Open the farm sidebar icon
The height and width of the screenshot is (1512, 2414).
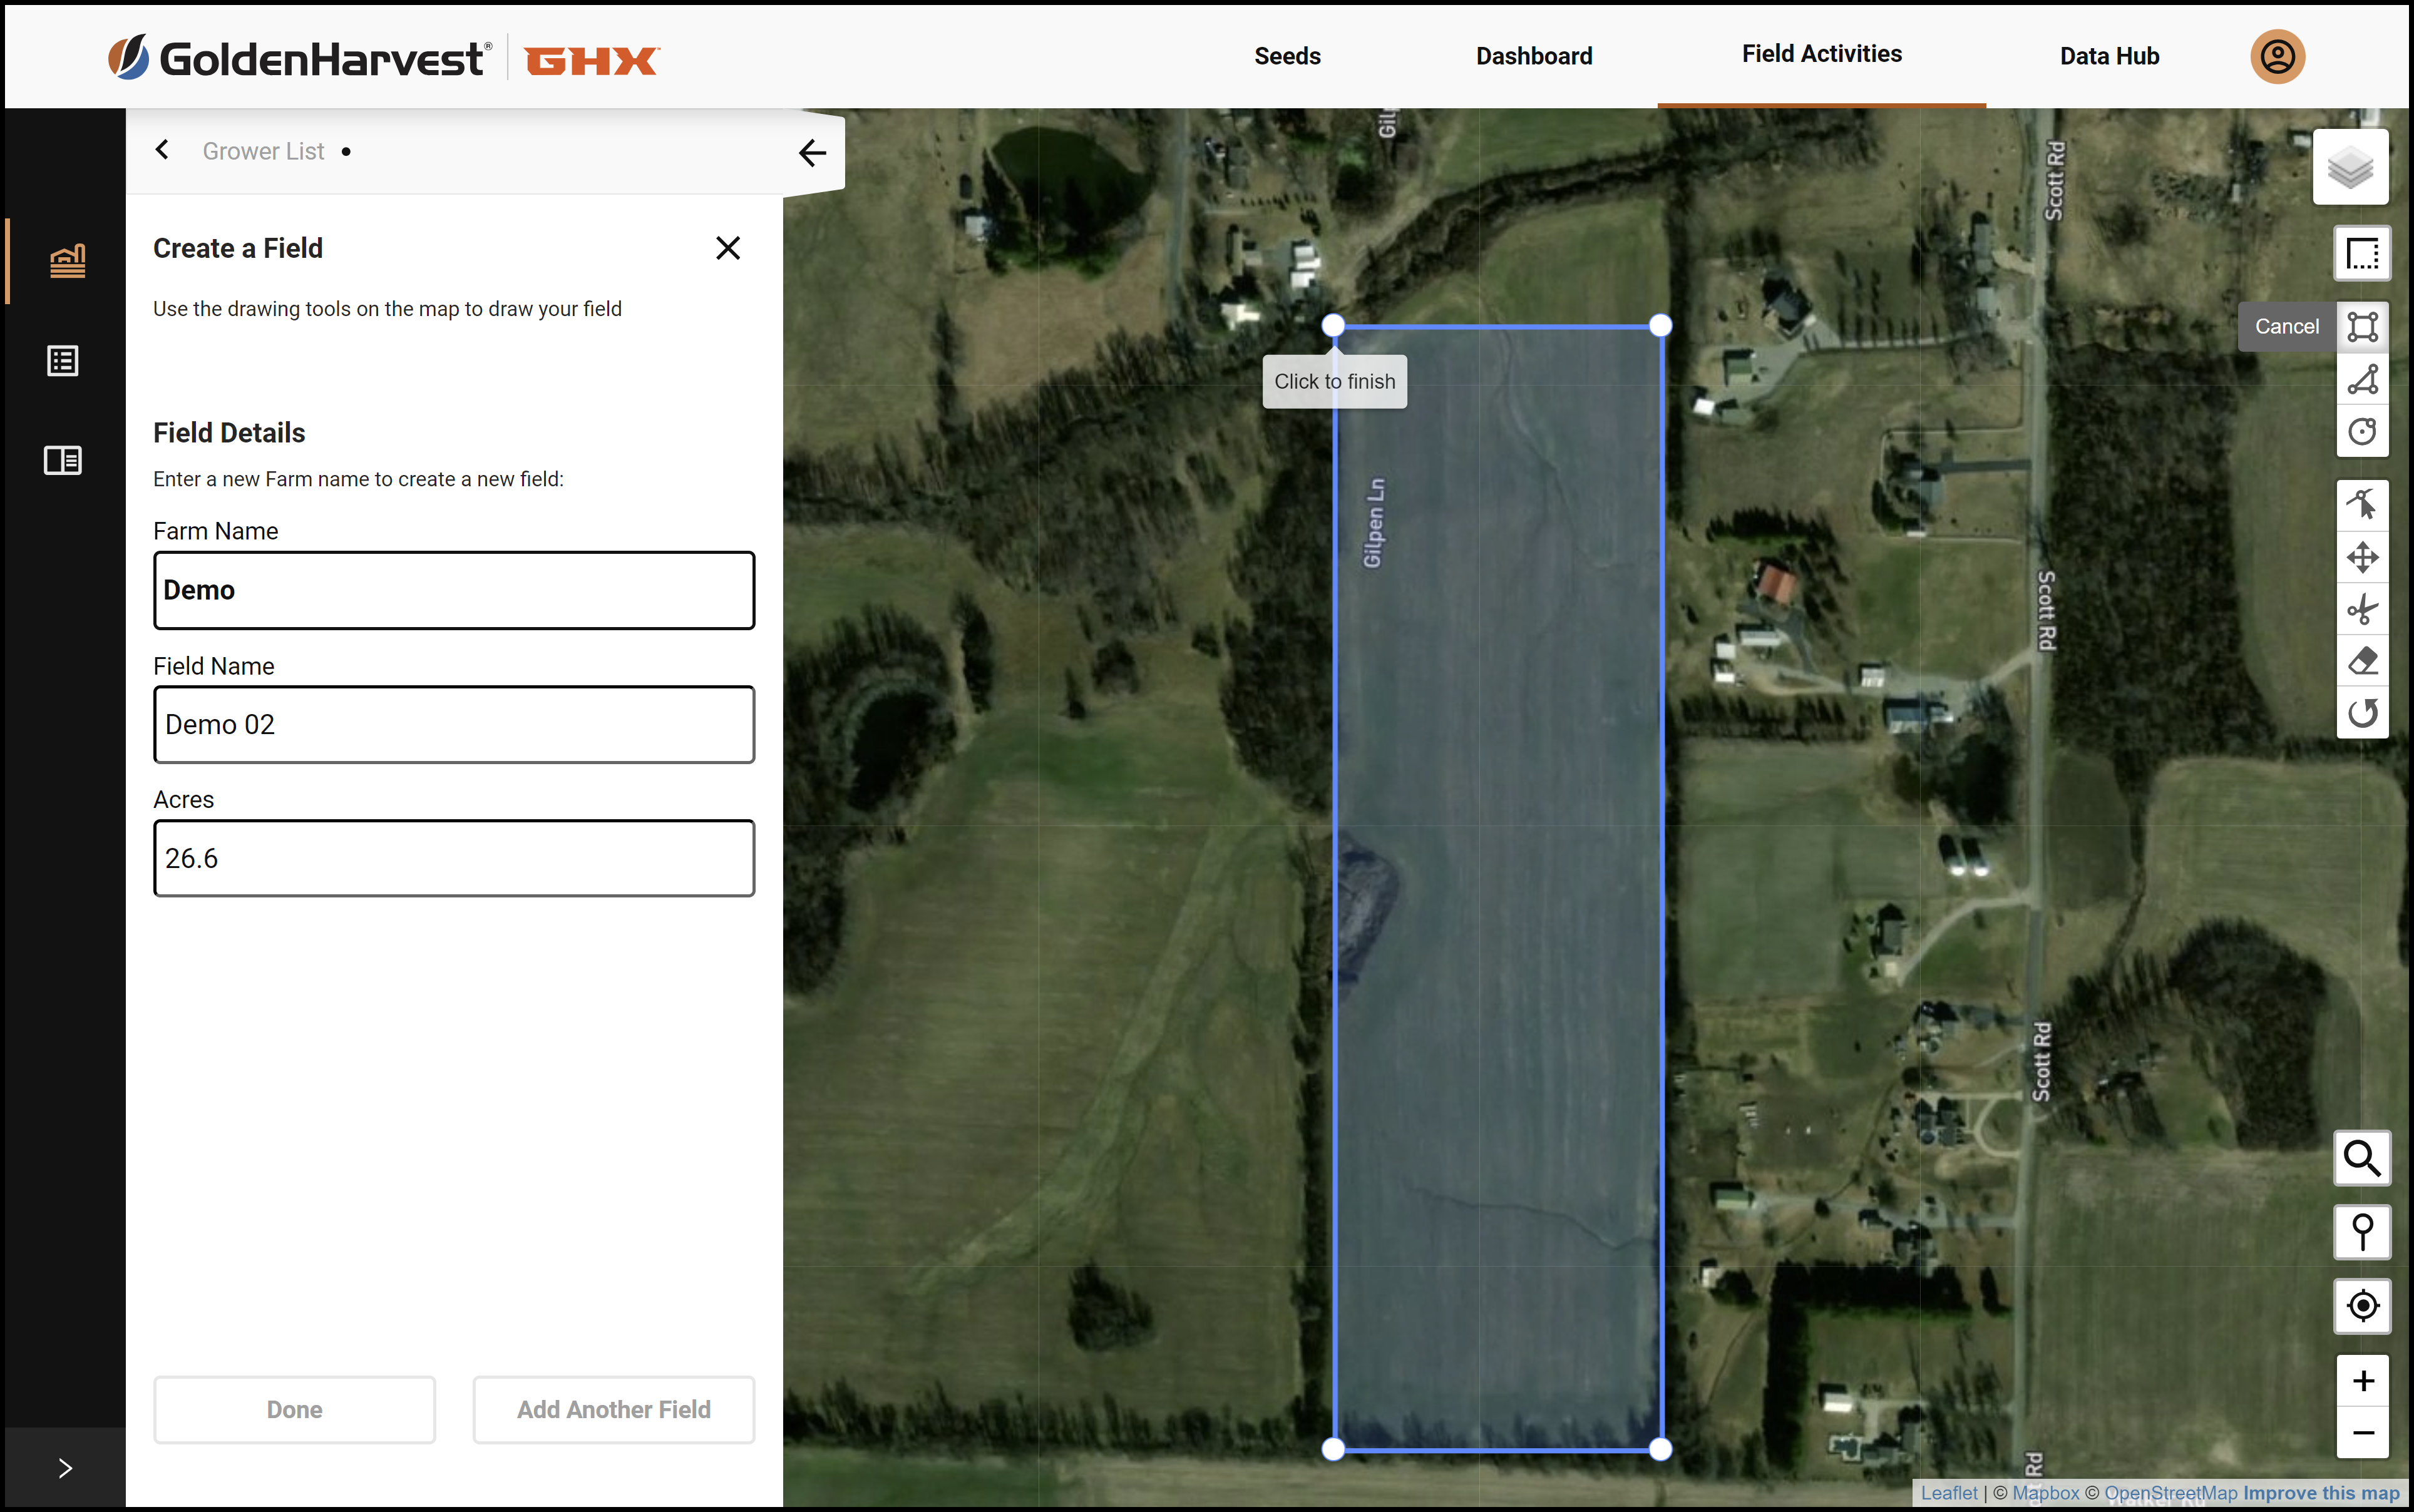[x=66, y=261]
